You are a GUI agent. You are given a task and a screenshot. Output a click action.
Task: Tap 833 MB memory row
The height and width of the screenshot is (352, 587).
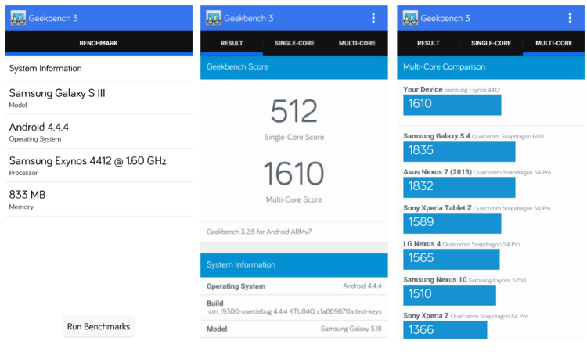click(x=99, y=199)
